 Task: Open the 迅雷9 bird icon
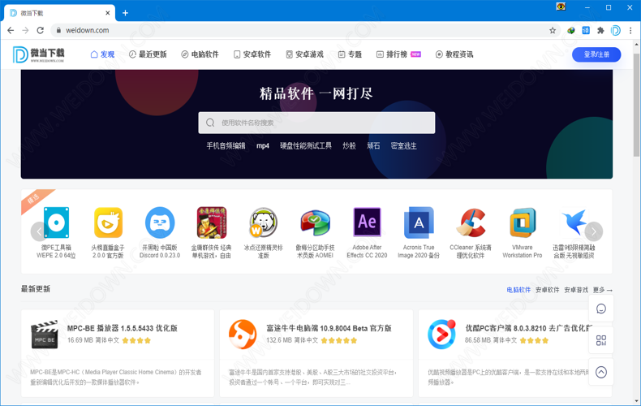tap(574, 222)
